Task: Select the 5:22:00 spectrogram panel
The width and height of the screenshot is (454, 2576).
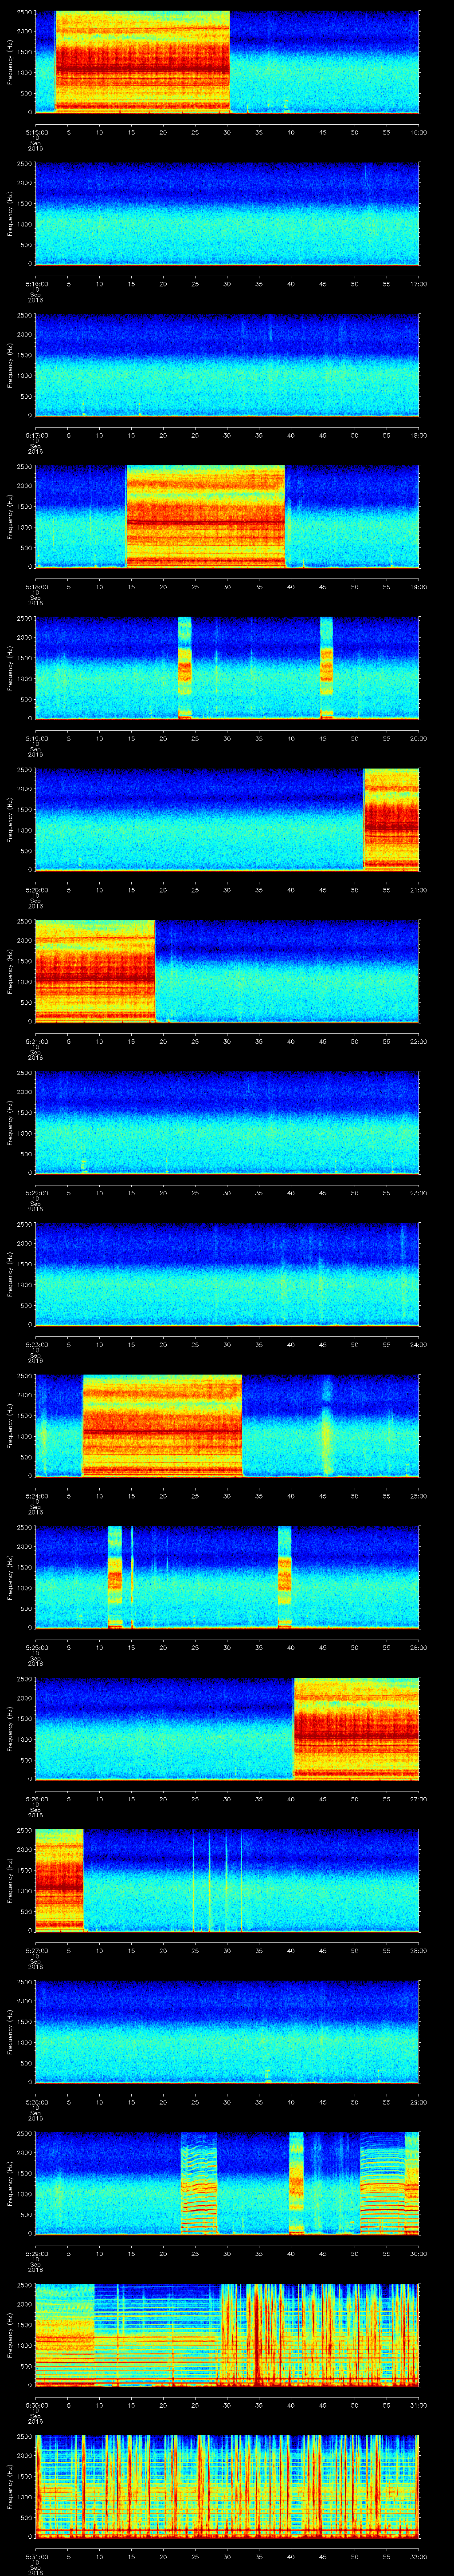Action: [x=227, y=1122]
